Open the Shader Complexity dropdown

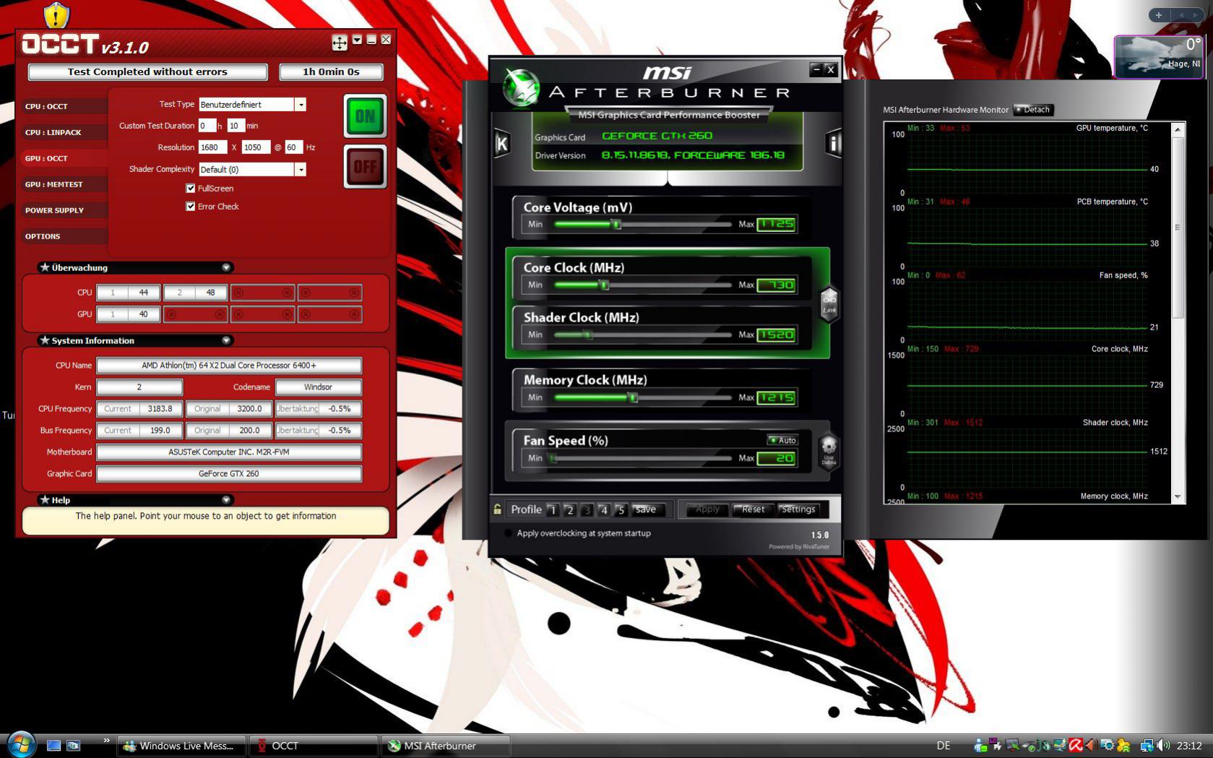pos(301,169)
